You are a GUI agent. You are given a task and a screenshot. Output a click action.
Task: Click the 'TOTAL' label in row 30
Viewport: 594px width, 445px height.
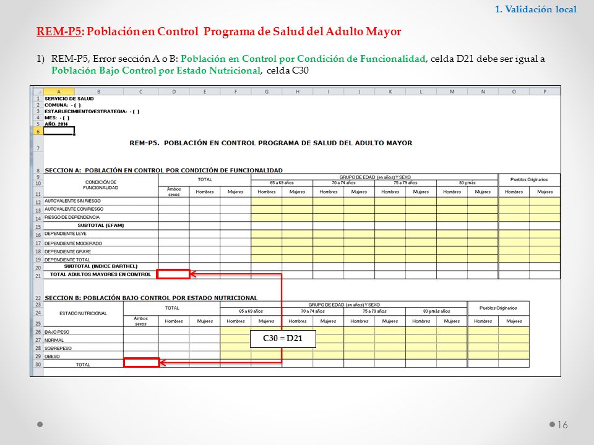(83, 365)
